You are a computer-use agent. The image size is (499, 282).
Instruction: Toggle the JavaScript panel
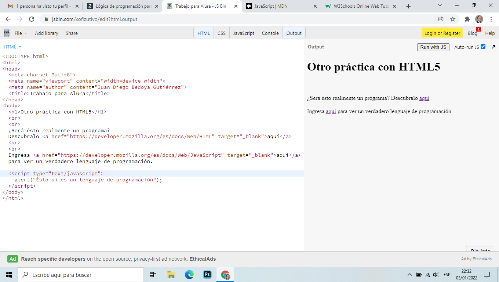coord(244,33)
